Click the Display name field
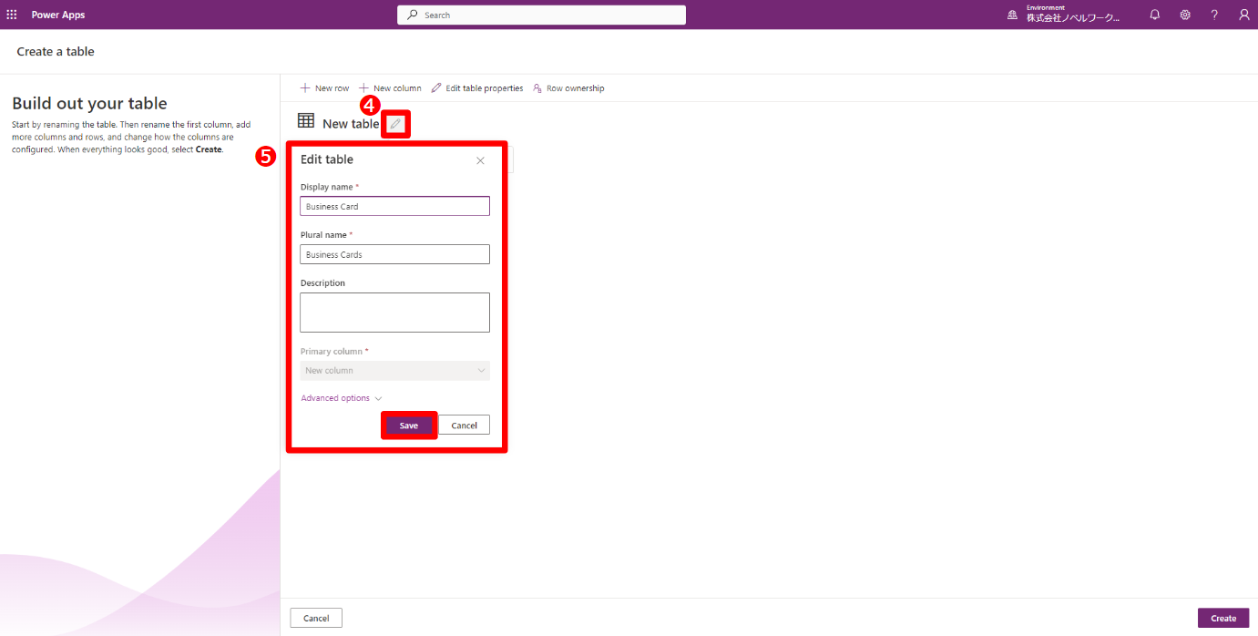 pos(394,206)
